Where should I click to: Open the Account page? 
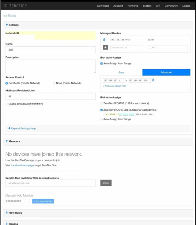click(x=118, y=6)
